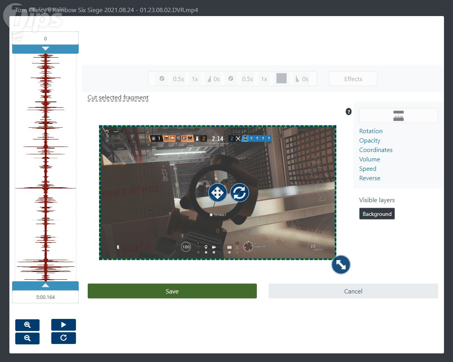Click Cut selected fragment link
This screenshot has height=362, width=453.
click(118, 98)
